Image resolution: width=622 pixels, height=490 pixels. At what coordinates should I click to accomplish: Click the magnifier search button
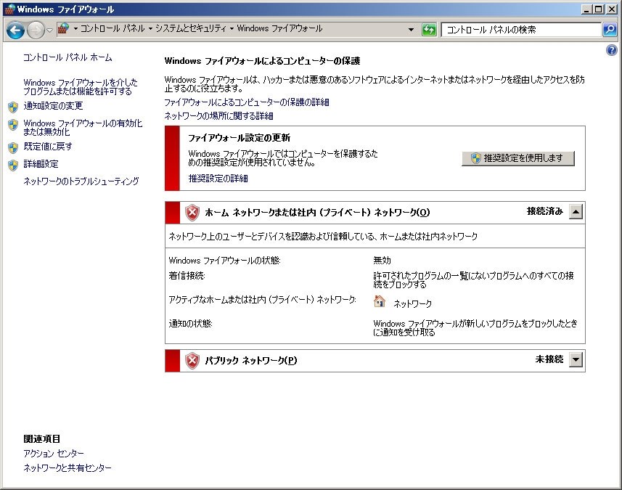[x=610, y=30]
